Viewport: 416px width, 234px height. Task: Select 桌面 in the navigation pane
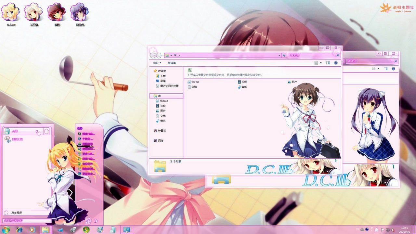tap(161, 81)
